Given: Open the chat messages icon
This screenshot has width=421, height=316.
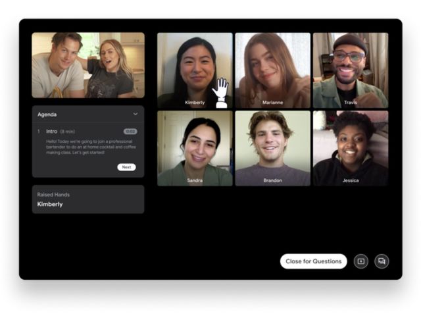Looking at the screenshot, I should (x=382, y=261).
